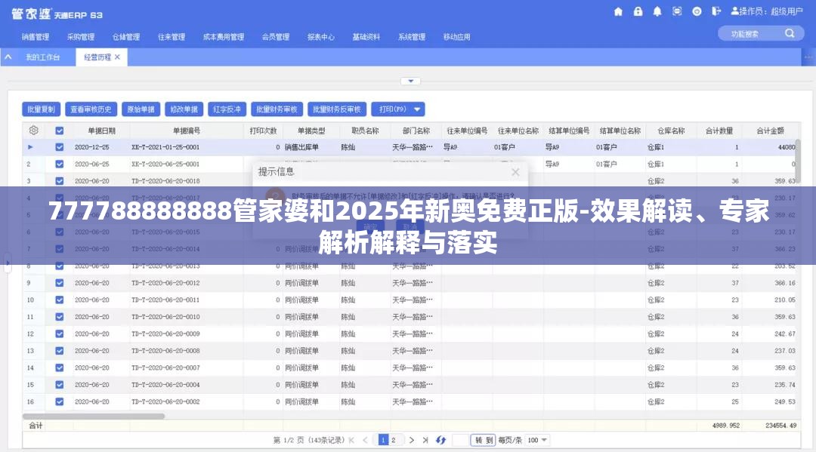Open the notifications bell
Screen dimensions: 816x452
pos(657,11)
